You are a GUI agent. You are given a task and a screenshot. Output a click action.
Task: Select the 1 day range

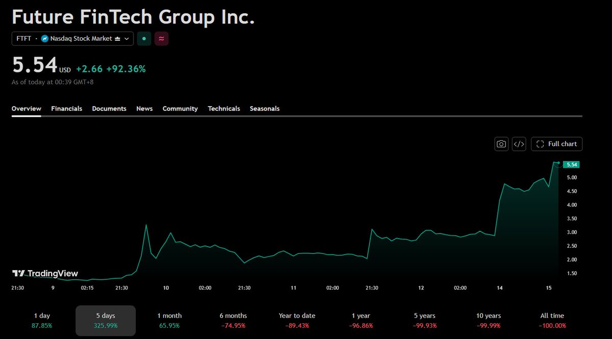click(x=42, y=321)
